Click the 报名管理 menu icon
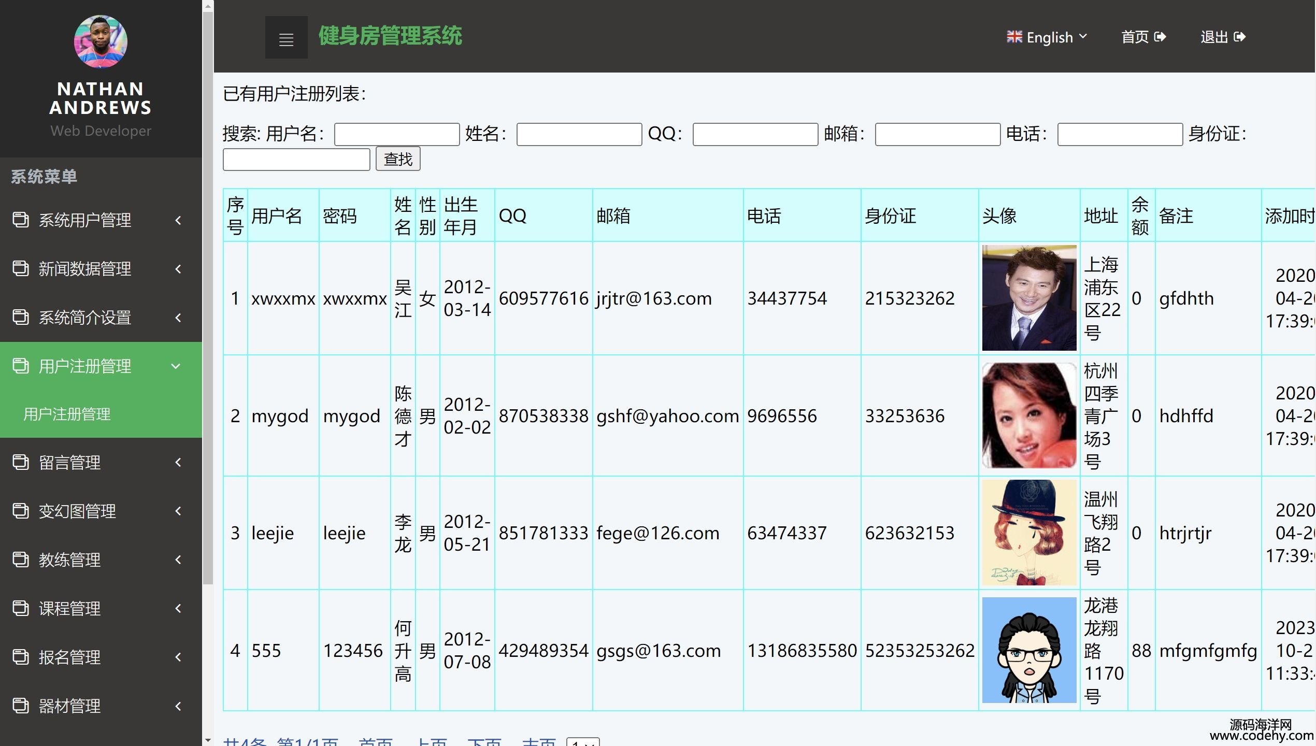This screenshot has height=746, width=1316. click(x=21, y=657)
